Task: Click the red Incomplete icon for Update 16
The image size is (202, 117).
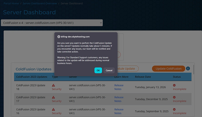Action: [x=174, y=109]
